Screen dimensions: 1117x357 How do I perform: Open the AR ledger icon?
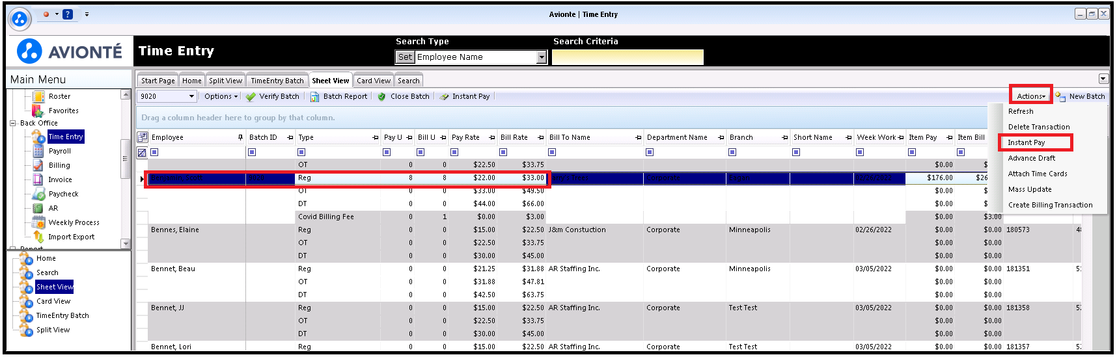click(x=39, y=208)
